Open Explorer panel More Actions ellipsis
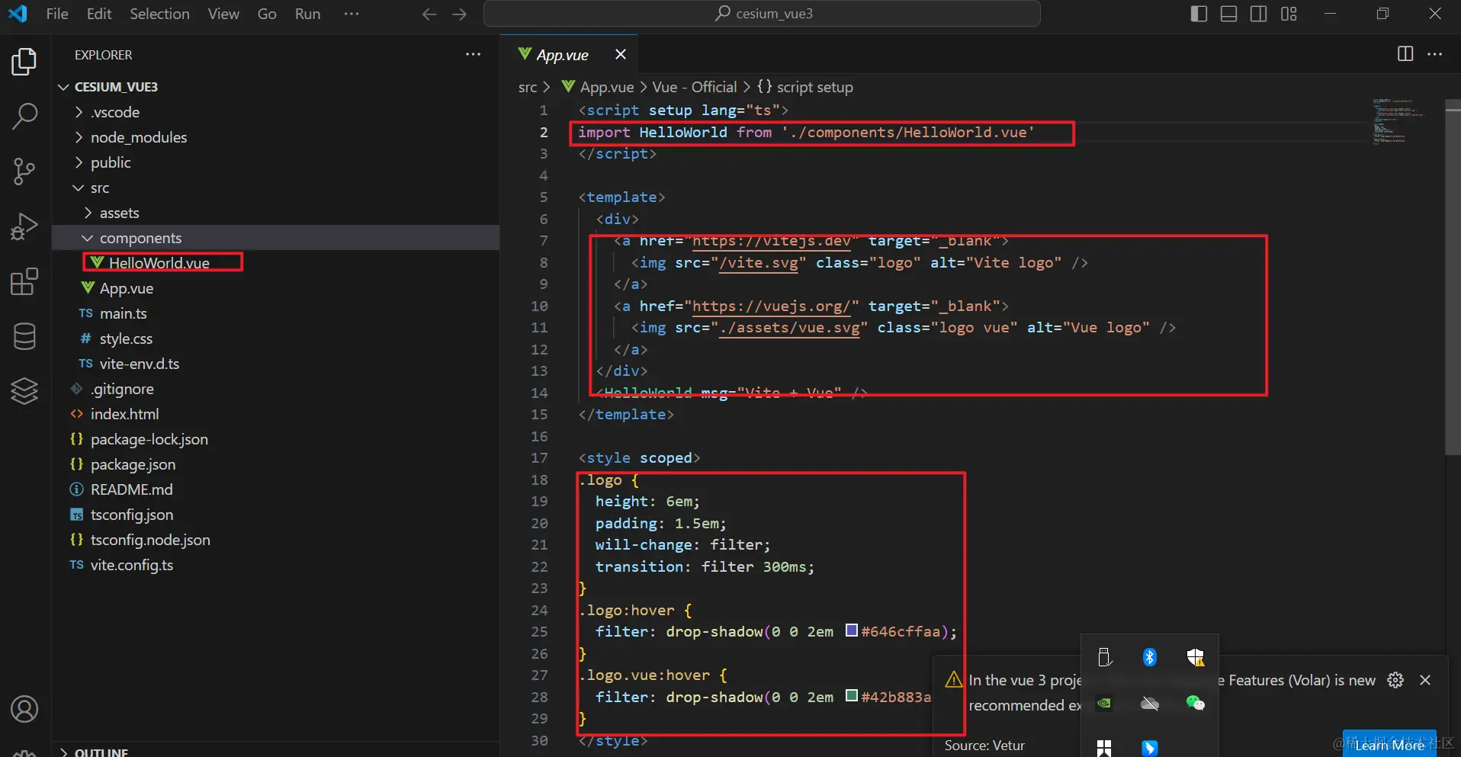1461x757 pixels. (x=474, y=54)
